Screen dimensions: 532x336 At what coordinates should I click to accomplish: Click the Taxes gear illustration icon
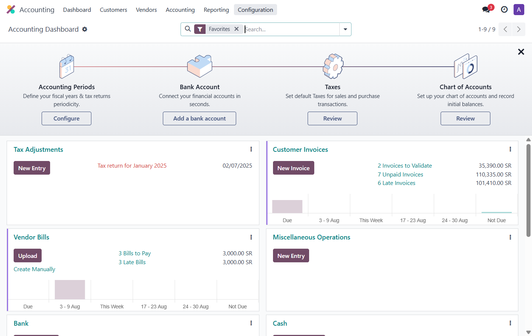[x=333, y=66]
